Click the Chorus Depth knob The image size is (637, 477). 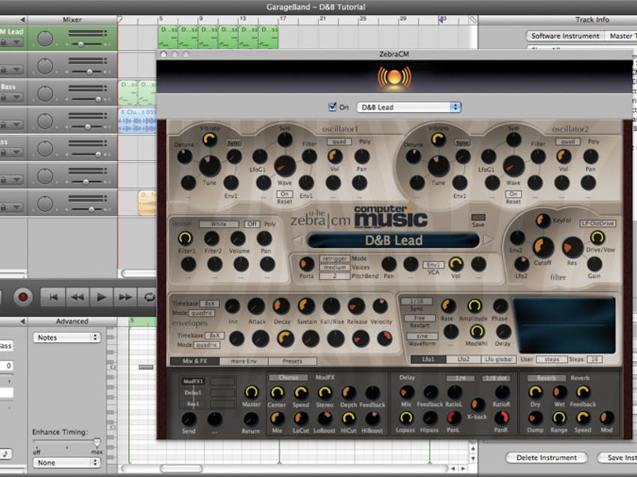[348, 392]
